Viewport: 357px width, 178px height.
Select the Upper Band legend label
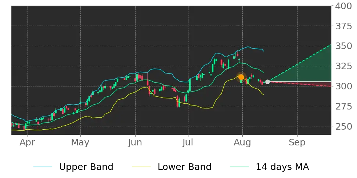pos(86,167)
